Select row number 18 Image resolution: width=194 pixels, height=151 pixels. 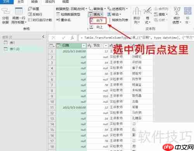[52, 146]
